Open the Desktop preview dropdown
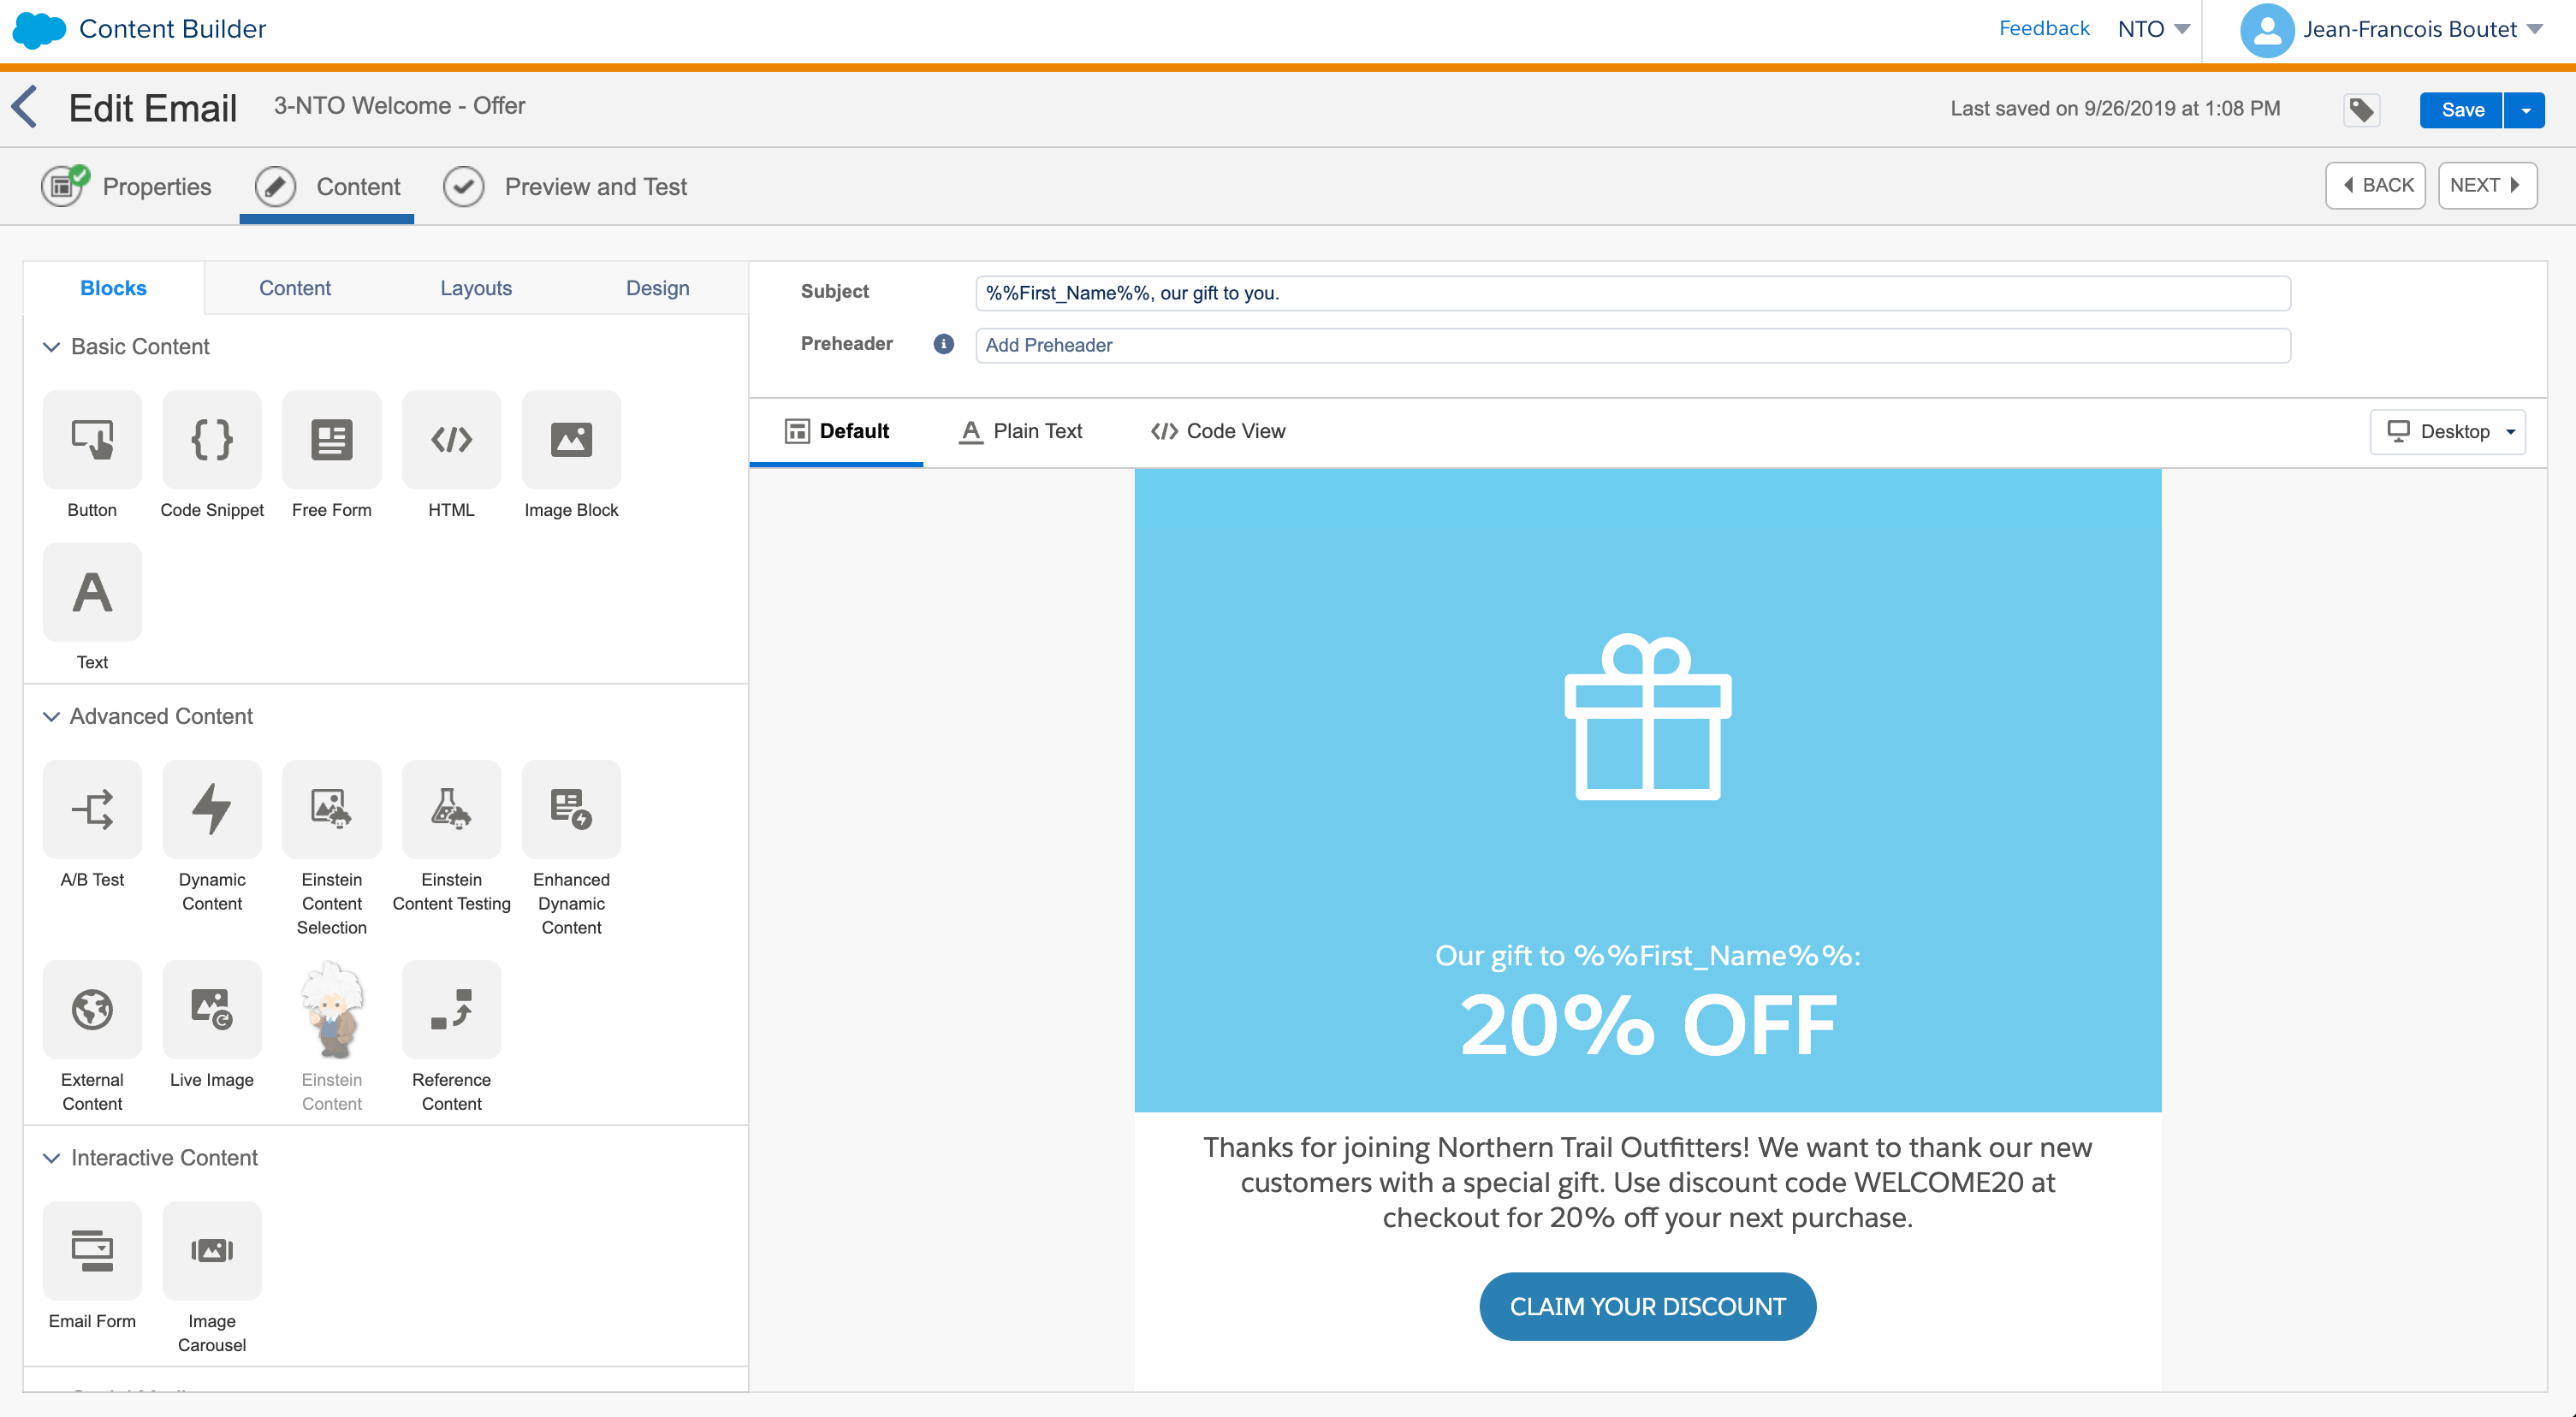 [x=2447, y=431]
